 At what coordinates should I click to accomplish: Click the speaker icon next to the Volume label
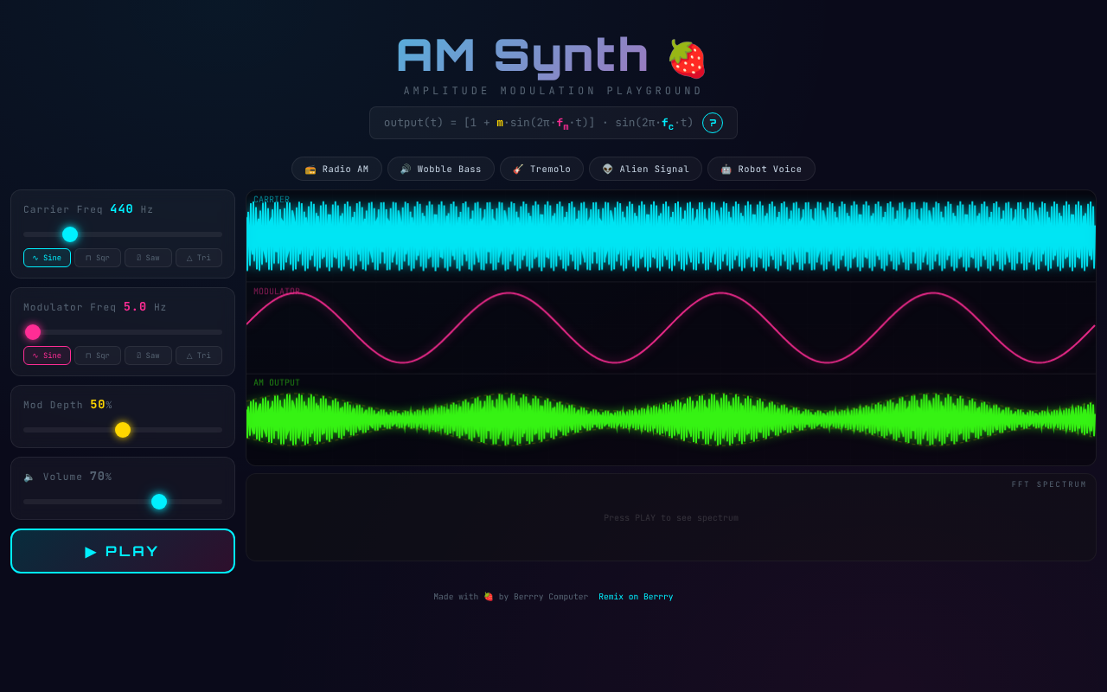coord(29,476)
